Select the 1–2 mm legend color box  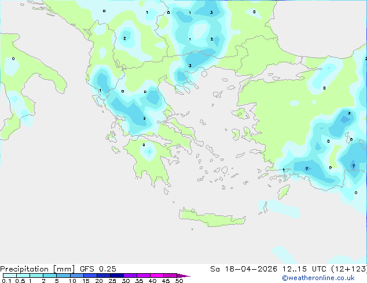point(36,275)
